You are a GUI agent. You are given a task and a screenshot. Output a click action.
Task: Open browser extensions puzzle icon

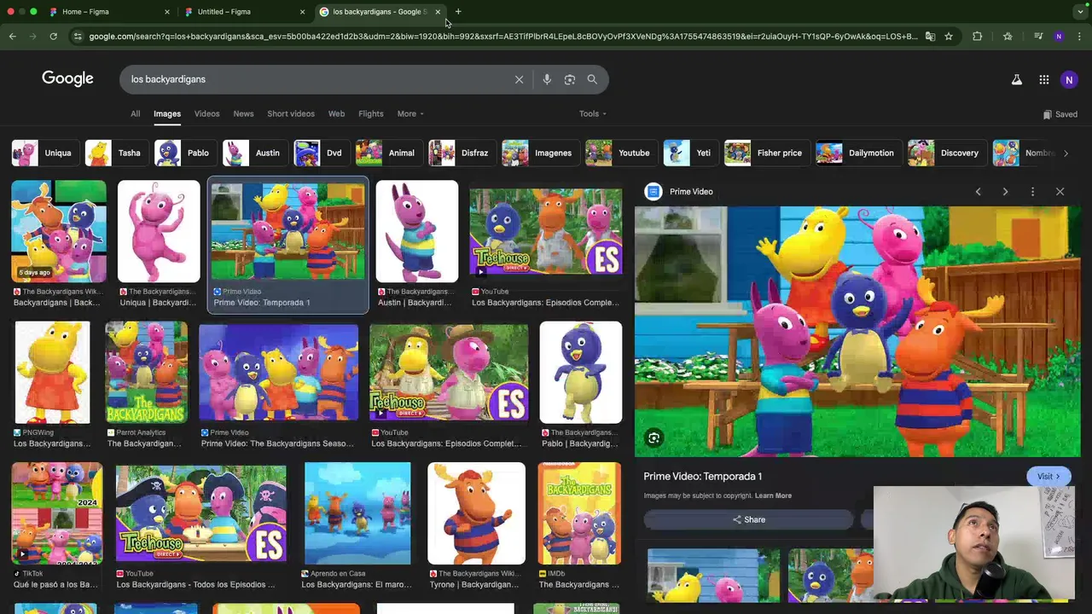[978, 37]
